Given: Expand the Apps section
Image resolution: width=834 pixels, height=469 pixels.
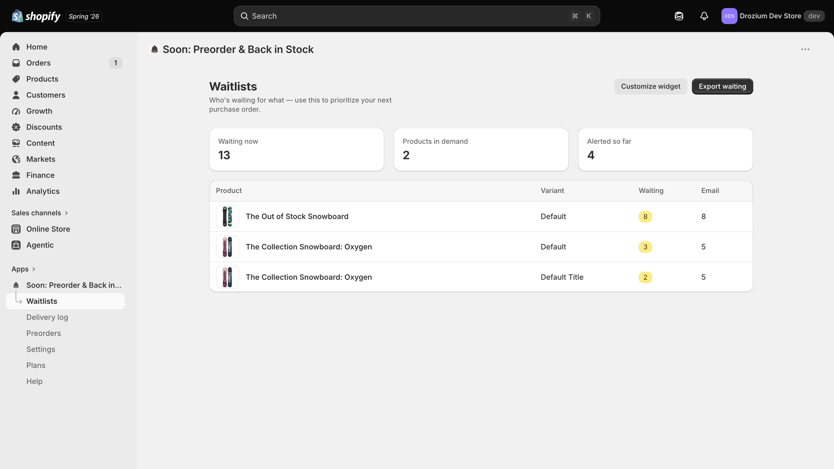Looking at the screenshot, I should coord(23,269).
